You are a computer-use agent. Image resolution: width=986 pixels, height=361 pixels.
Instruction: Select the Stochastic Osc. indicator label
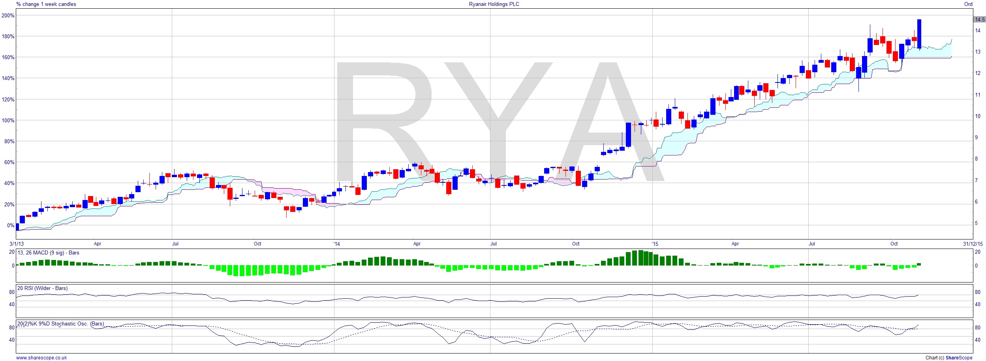click(x=60, y=324)
